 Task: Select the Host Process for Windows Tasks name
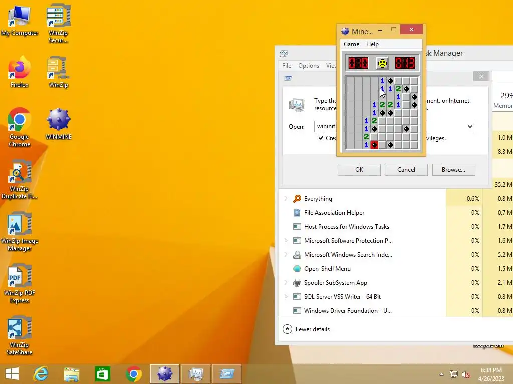tap(347, 227)
